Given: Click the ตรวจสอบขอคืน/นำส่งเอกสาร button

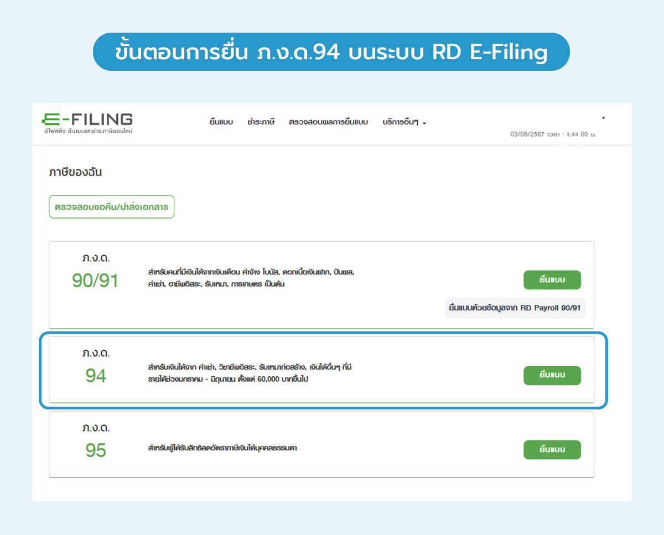Looking at the screenshot, I should tap(111, 207).
